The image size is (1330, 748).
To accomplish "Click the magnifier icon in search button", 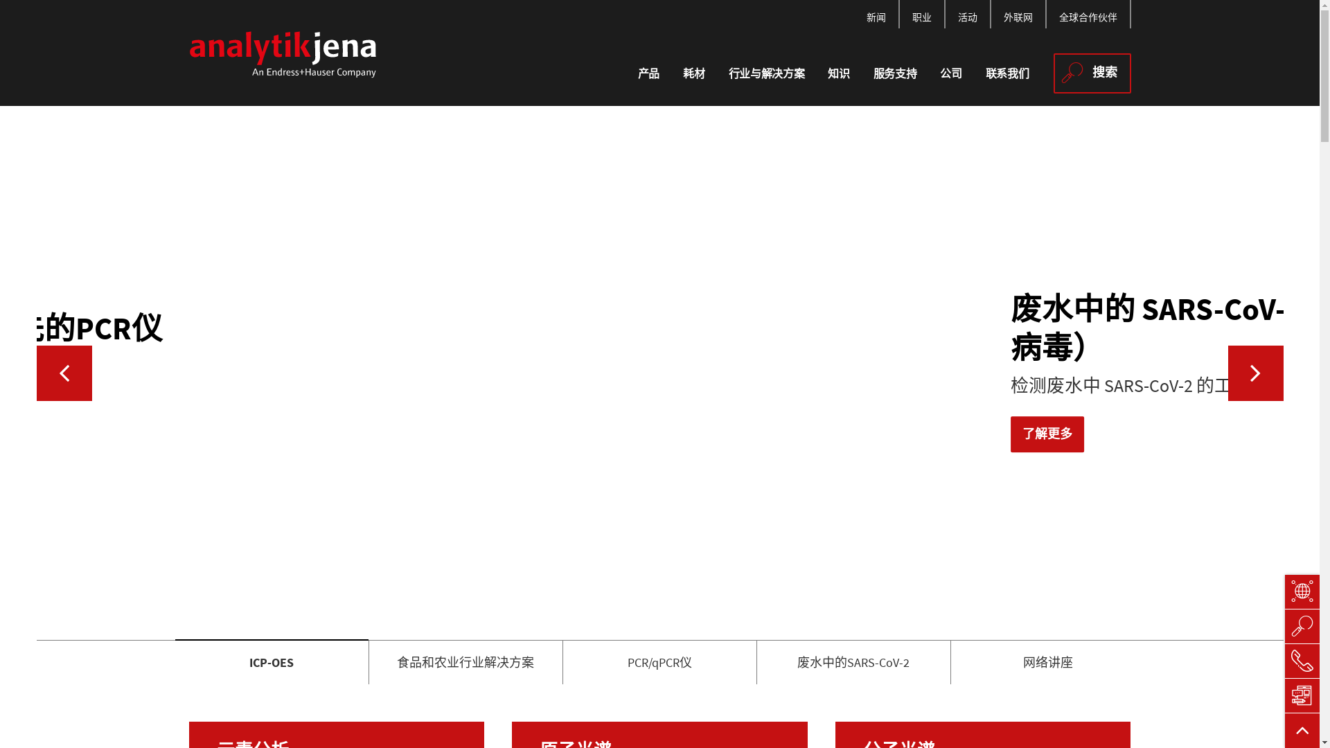I will coord(1072,73).
